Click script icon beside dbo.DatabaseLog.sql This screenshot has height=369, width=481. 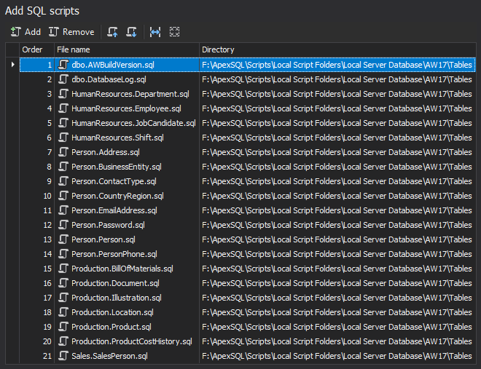pyautogui.click(x=63, y=79)
